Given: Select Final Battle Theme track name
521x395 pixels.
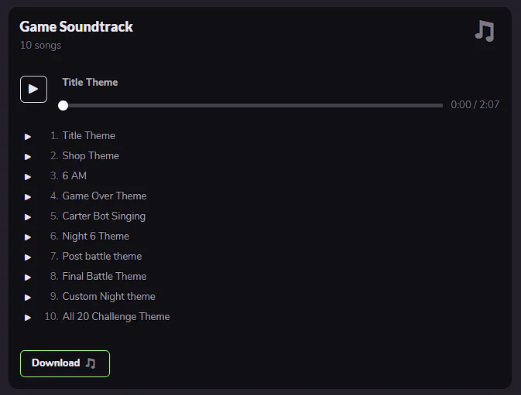Looking at the screenshot, I should [x=105, y=277].
